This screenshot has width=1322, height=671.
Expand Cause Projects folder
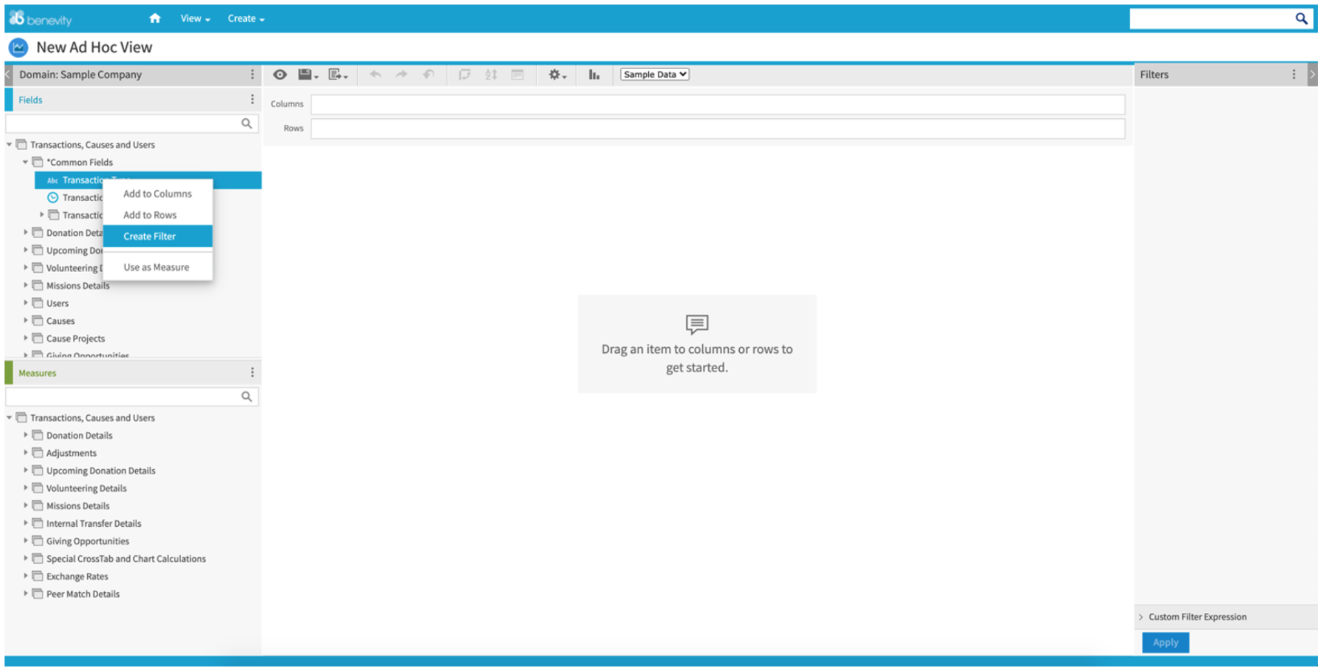pos(25,337)
